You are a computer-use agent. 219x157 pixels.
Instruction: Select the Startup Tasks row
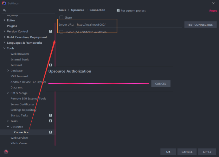(x=27, y=116)
